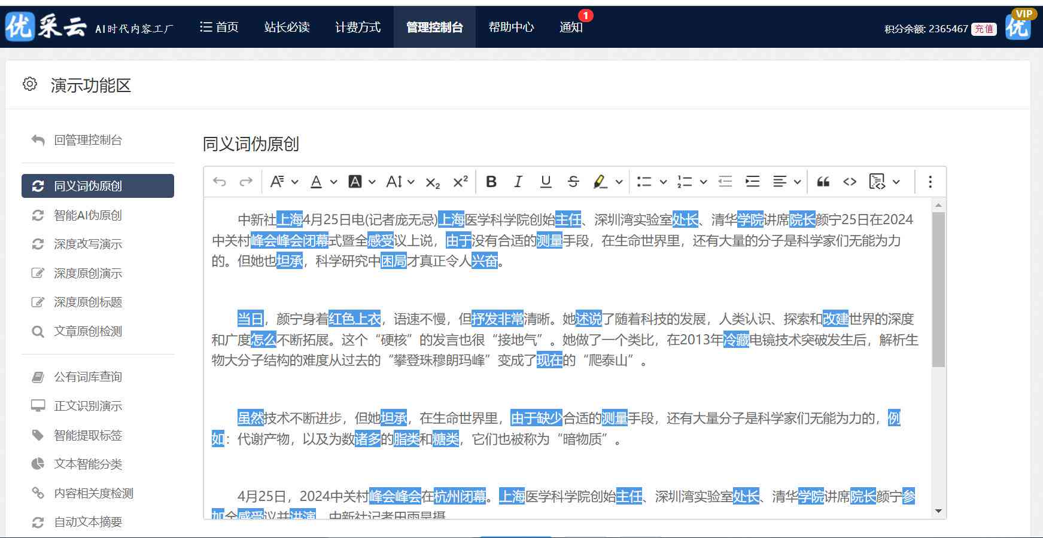
Task: Click the redo arrow in the editor toolbar
Action: point(246,182)
